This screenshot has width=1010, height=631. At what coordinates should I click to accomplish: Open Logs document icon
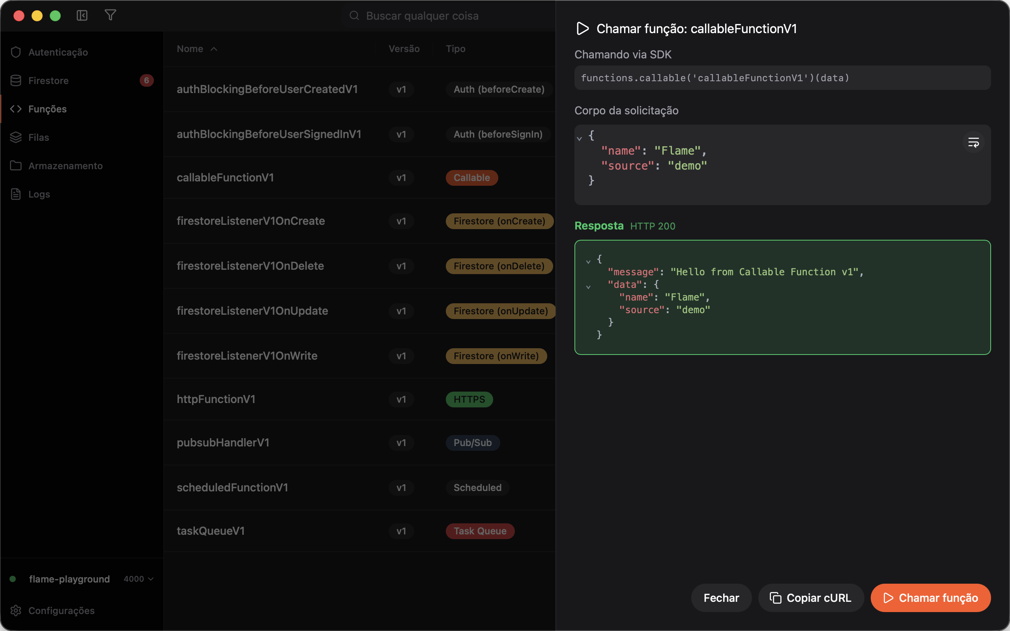tap(16, 194)
